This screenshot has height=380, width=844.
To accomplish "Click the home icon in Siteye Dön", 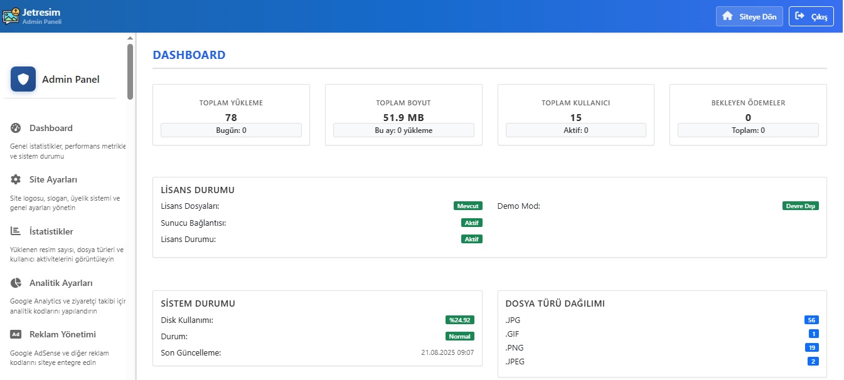I will [x=728, y=16].
